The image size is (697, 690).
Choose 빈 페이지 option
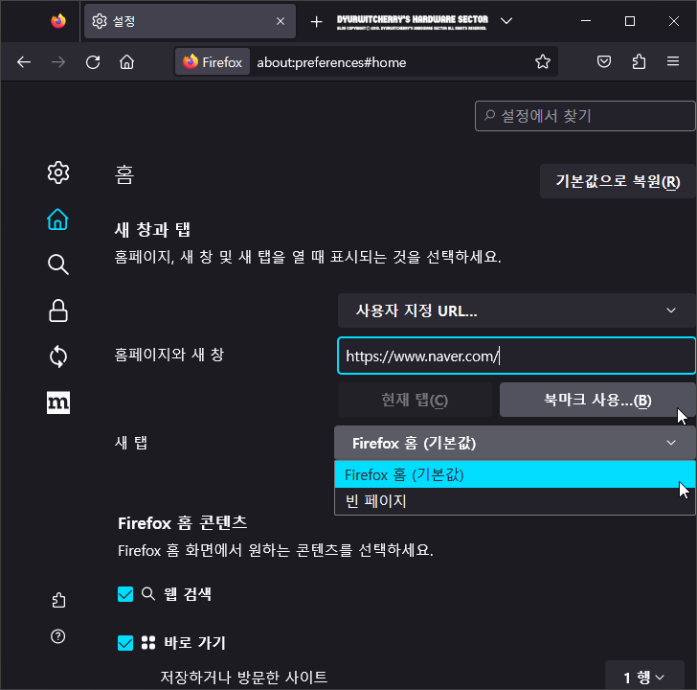point(515,501)
